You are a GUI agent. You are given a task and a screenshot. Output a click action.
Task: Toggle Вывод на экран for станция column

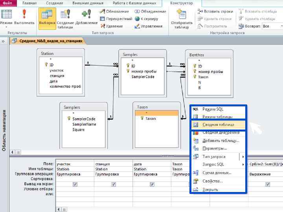click(x=114, y=184)
